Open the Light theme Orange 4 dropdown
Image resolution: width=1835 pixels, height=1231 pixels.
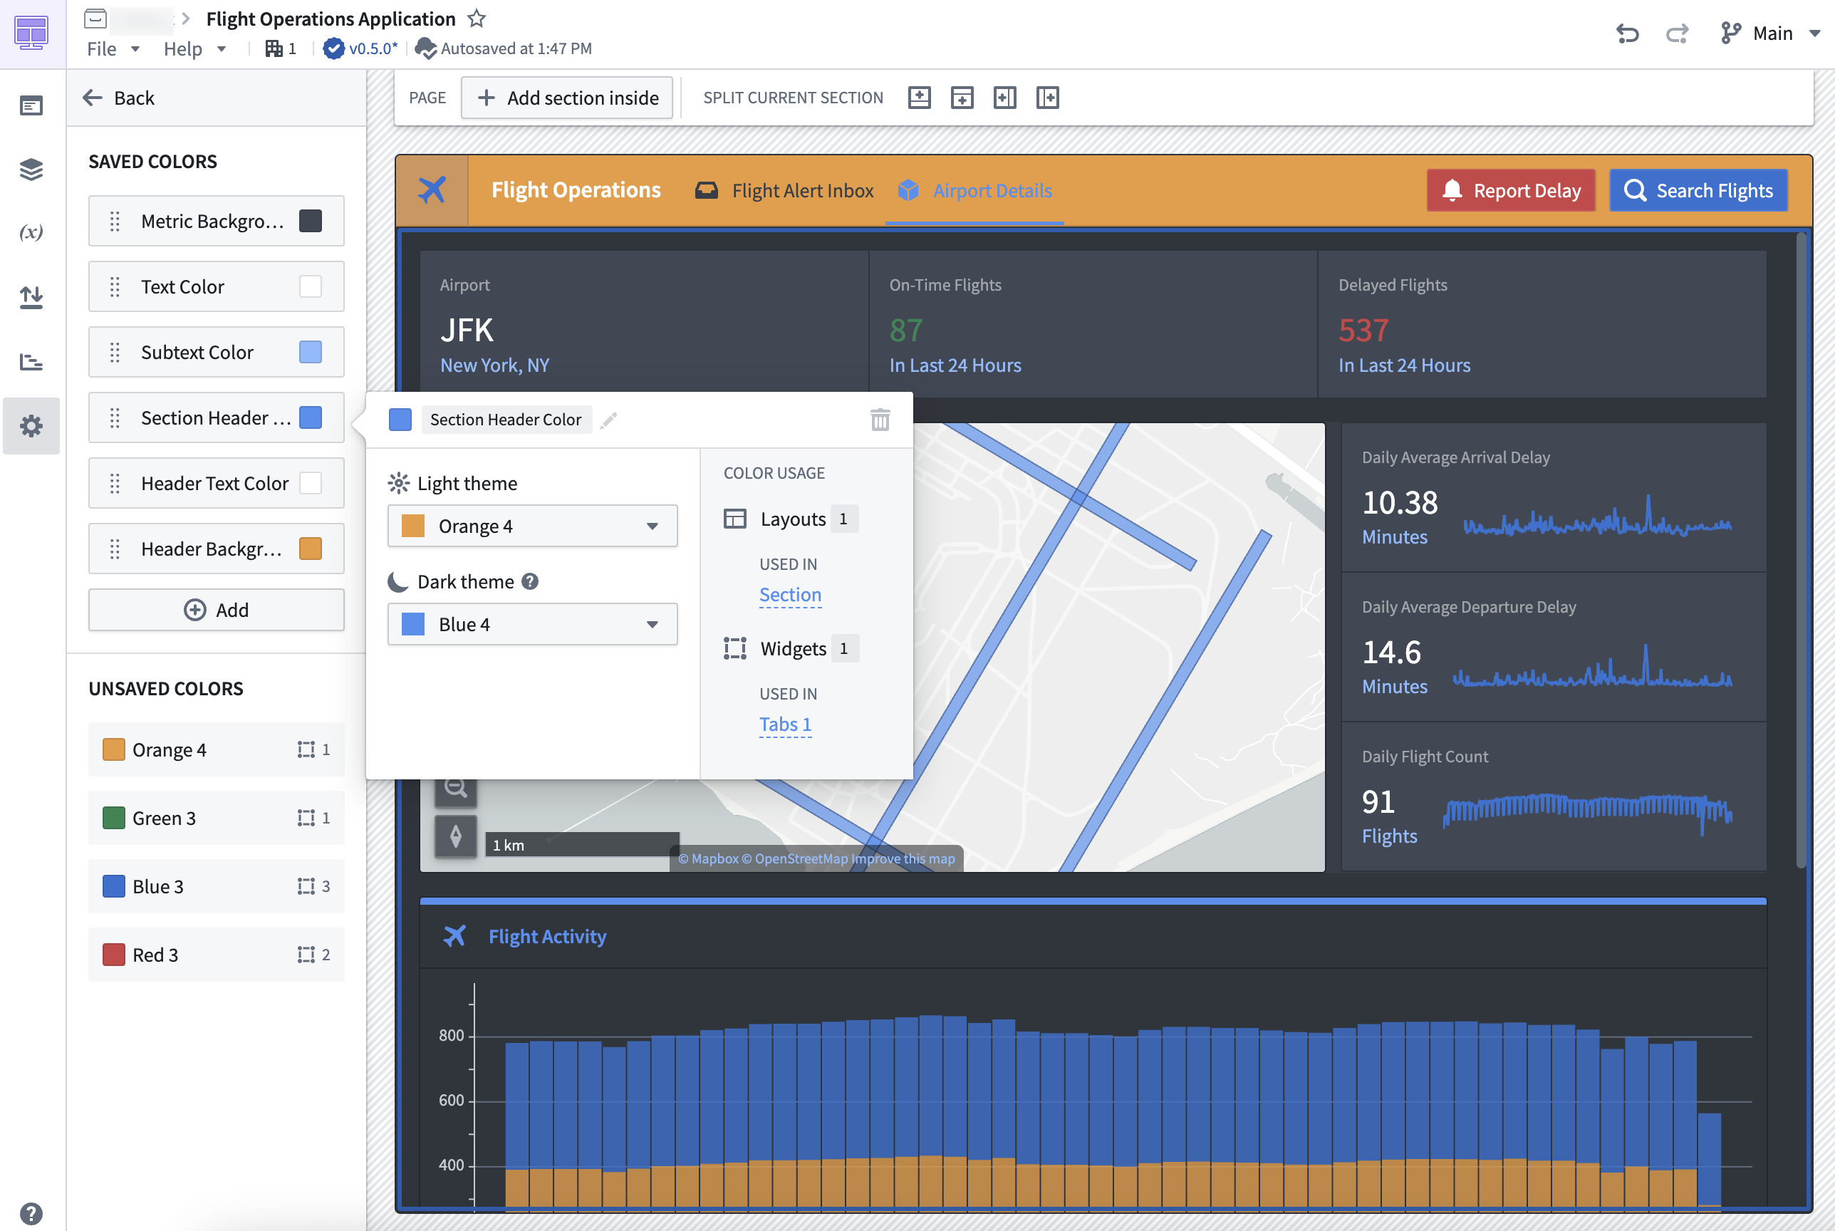532,526
